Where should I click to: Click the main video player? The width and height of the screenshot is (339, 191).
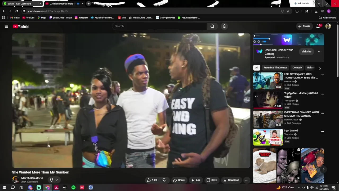pyautogui.click(x=131, y=101)
